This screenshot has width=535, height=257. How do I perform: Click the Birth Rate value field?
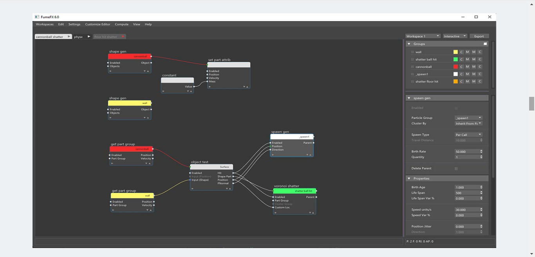466,152
